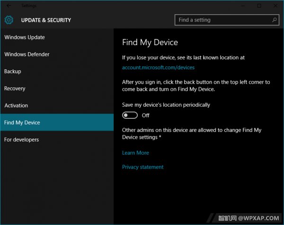284x225 pixels.
Task: Select the Activation sidebar item
Action: tap(16, 105)
